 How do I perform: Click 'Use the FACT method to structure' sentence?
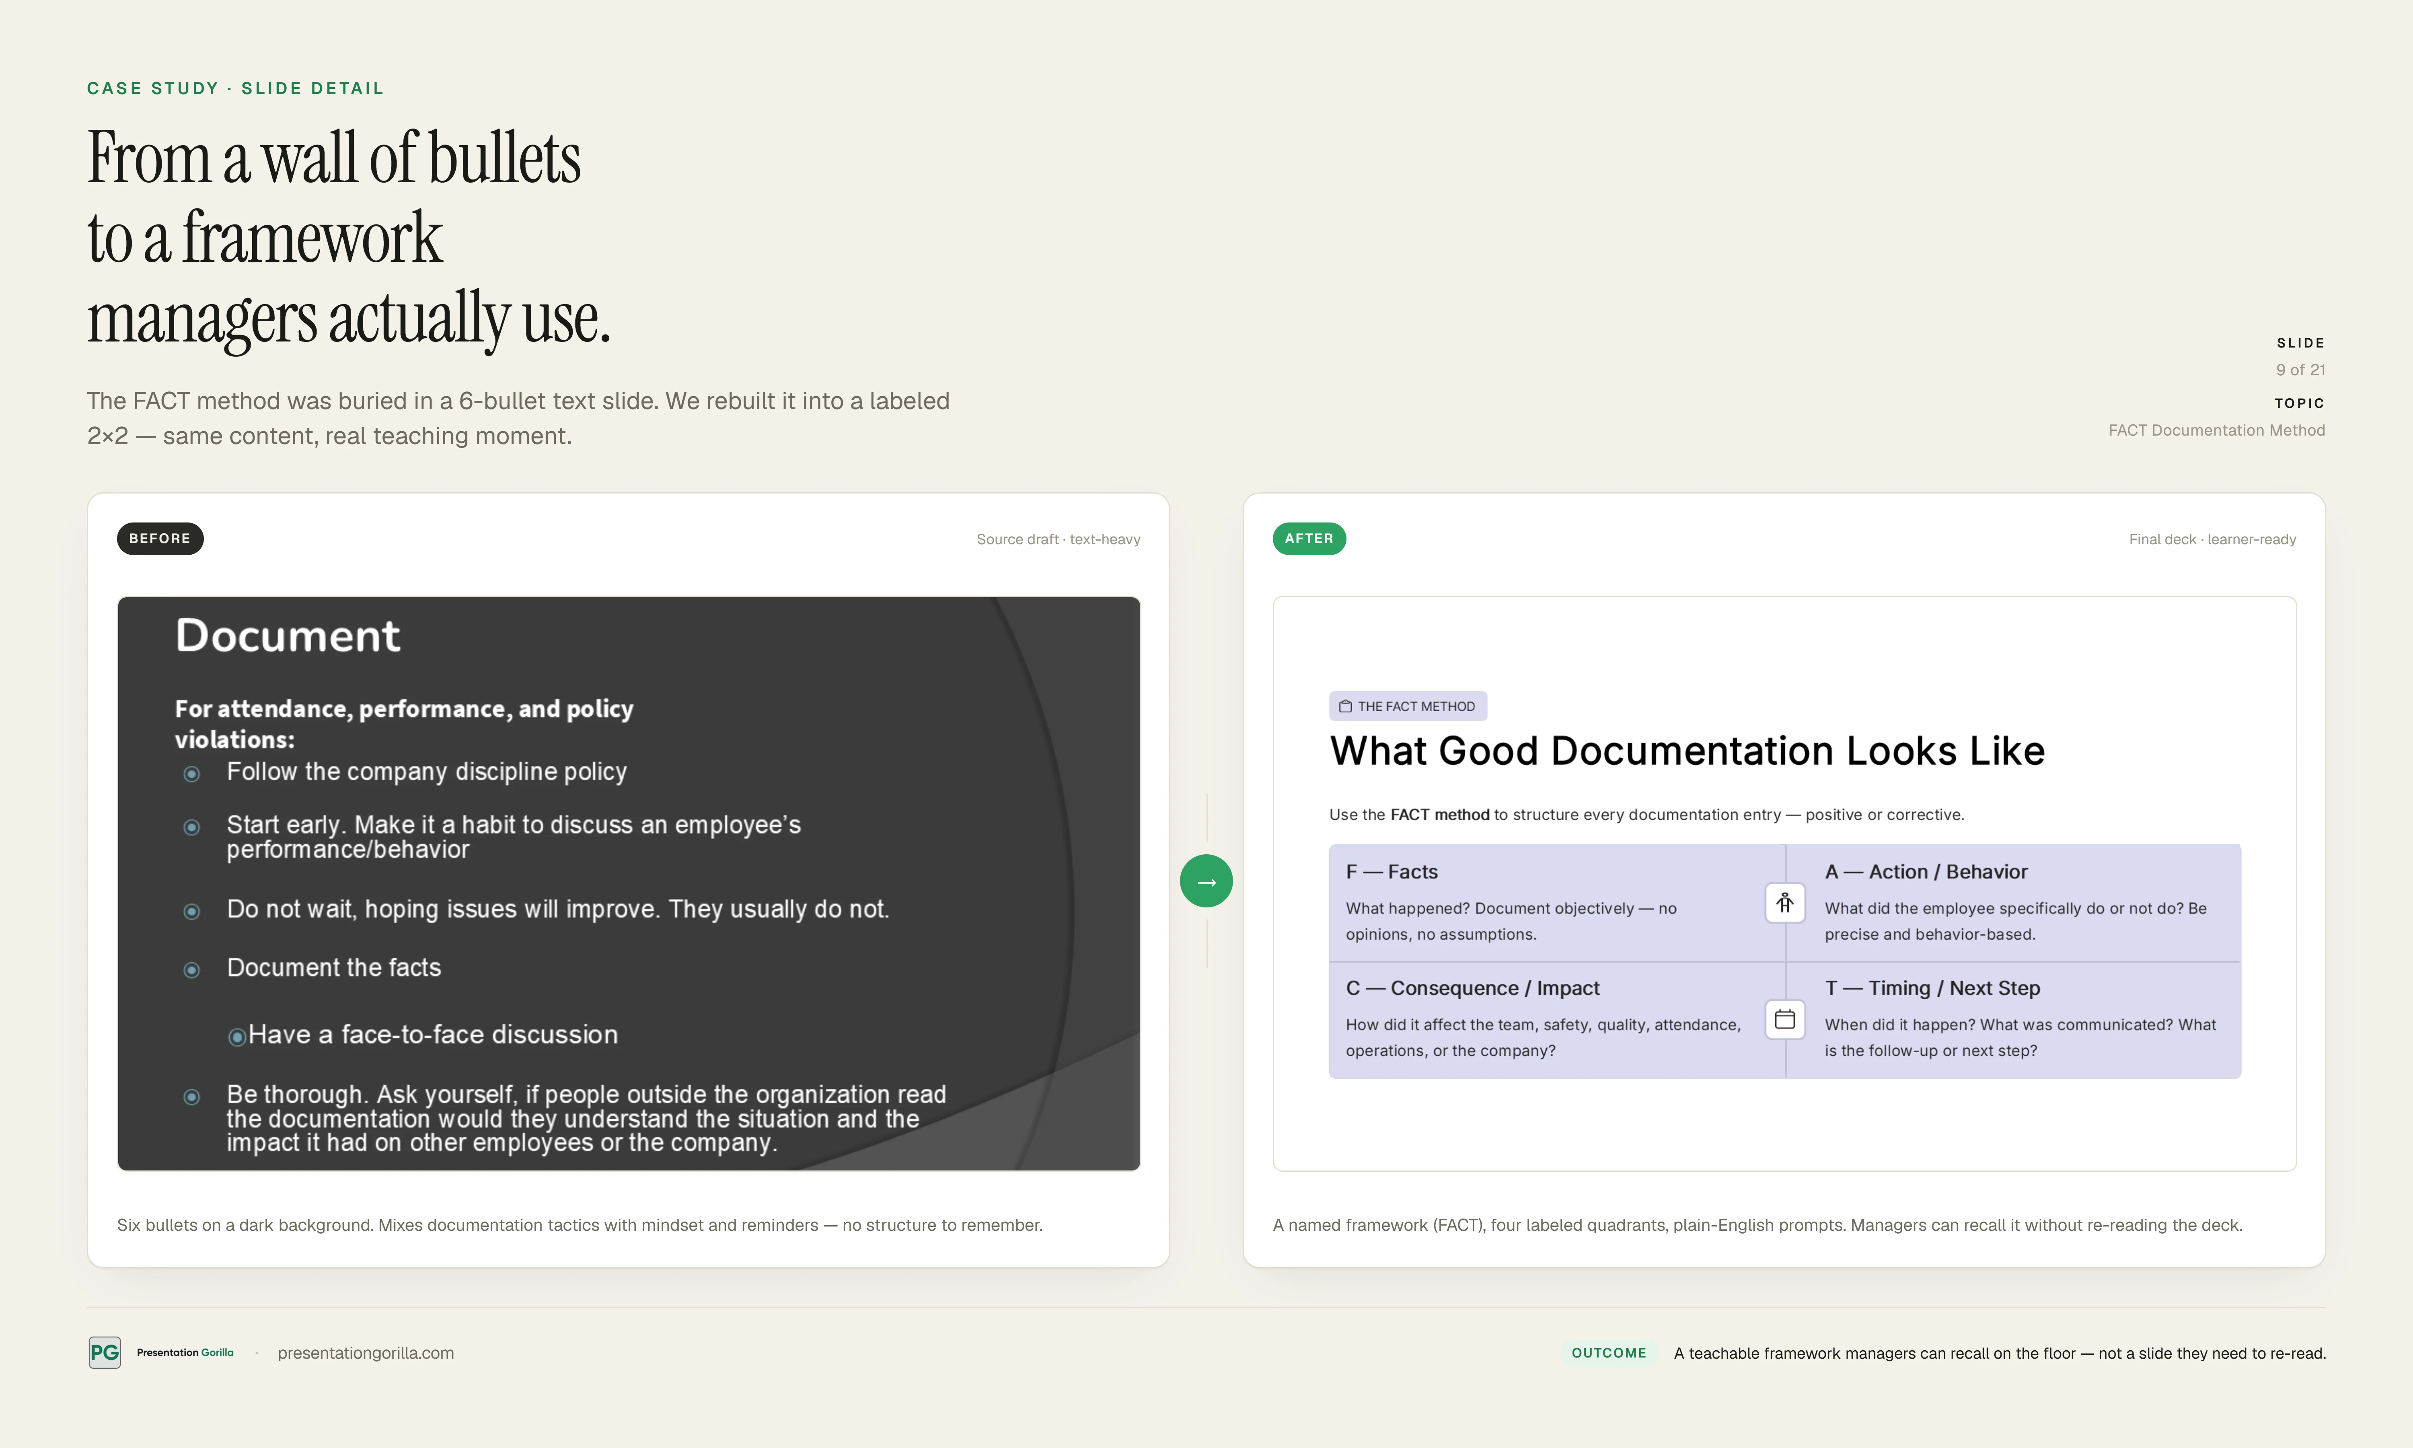(x=1646, y=815)
